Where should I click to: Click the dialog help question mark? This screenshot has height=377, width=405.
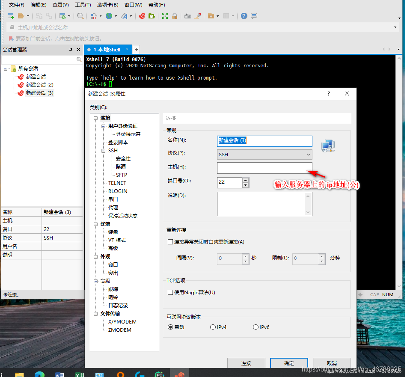tap(329, 93)
